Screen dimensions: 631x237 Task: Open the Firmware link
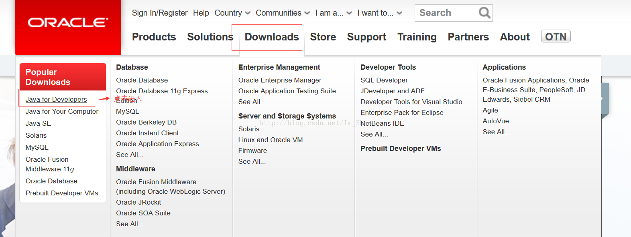pyautogui.click(x=252, y=151)
